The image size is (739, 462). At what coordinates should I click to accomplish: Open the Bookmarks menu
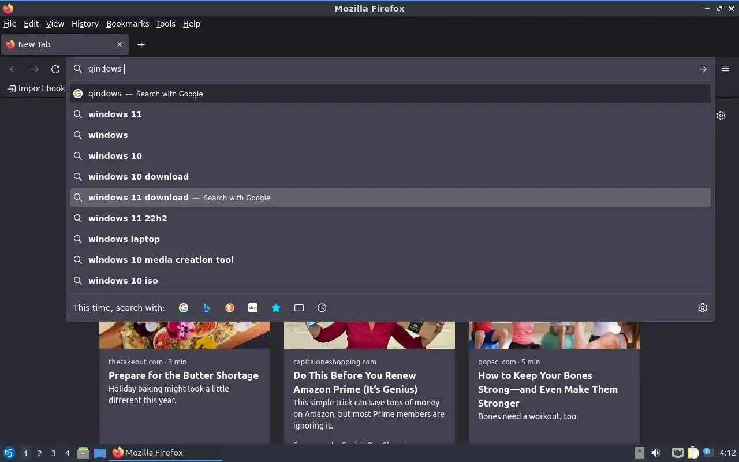click(x=128, y=24)
